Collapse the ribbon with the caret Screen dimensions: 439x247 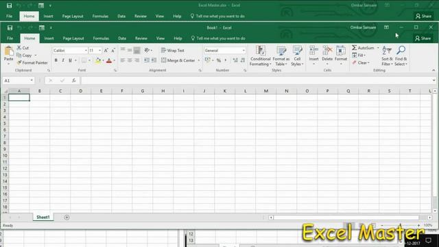434,70
